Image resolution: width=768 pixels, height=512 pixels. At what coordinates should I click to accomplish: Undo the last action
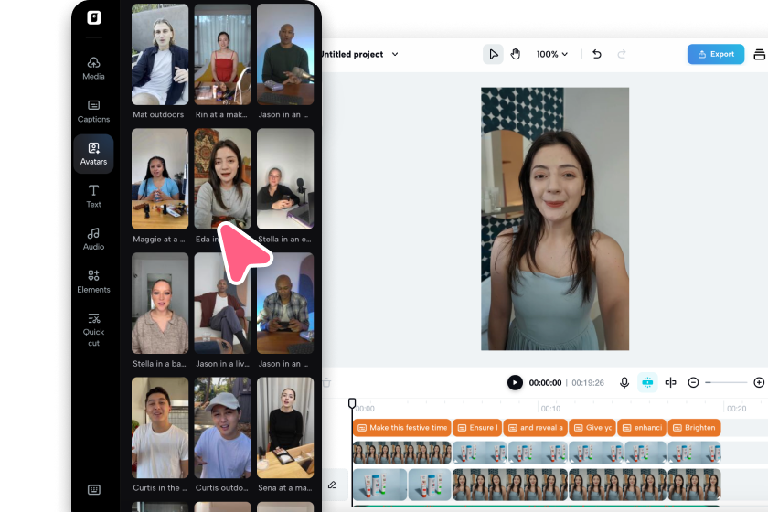coord(596,54)
